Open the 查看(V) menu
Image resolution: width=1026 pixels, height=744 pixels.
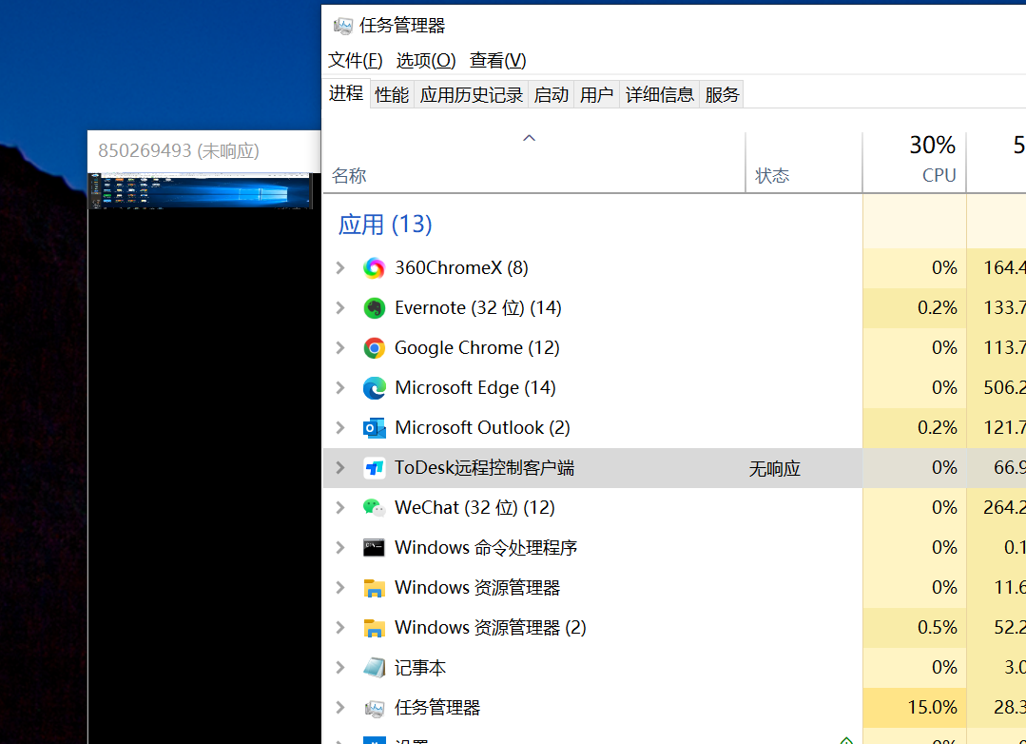(498, 60)
